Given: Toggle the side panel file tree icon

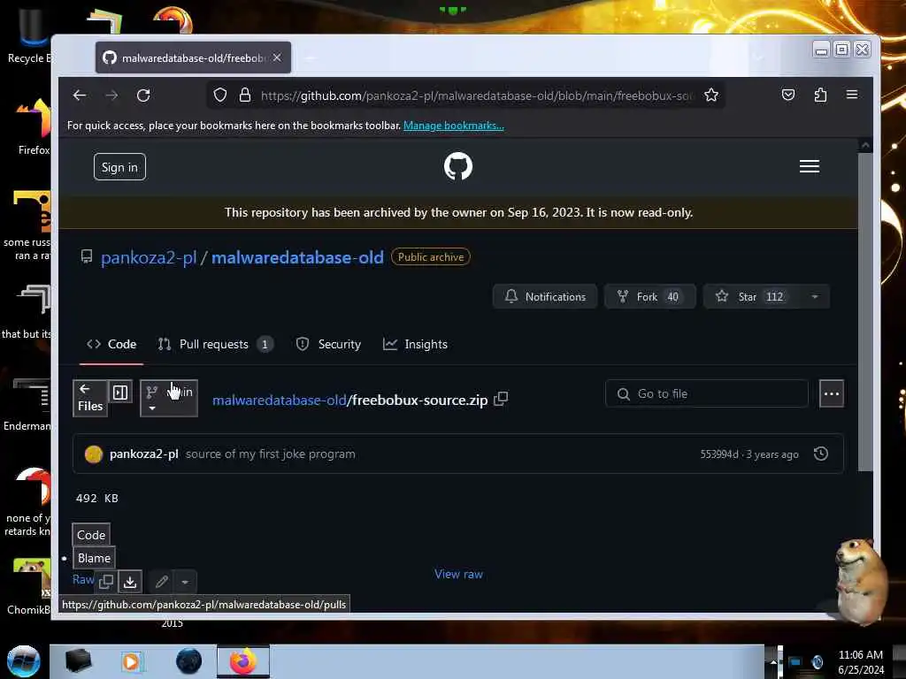Looking at the screenshot, I should (120, 393).
